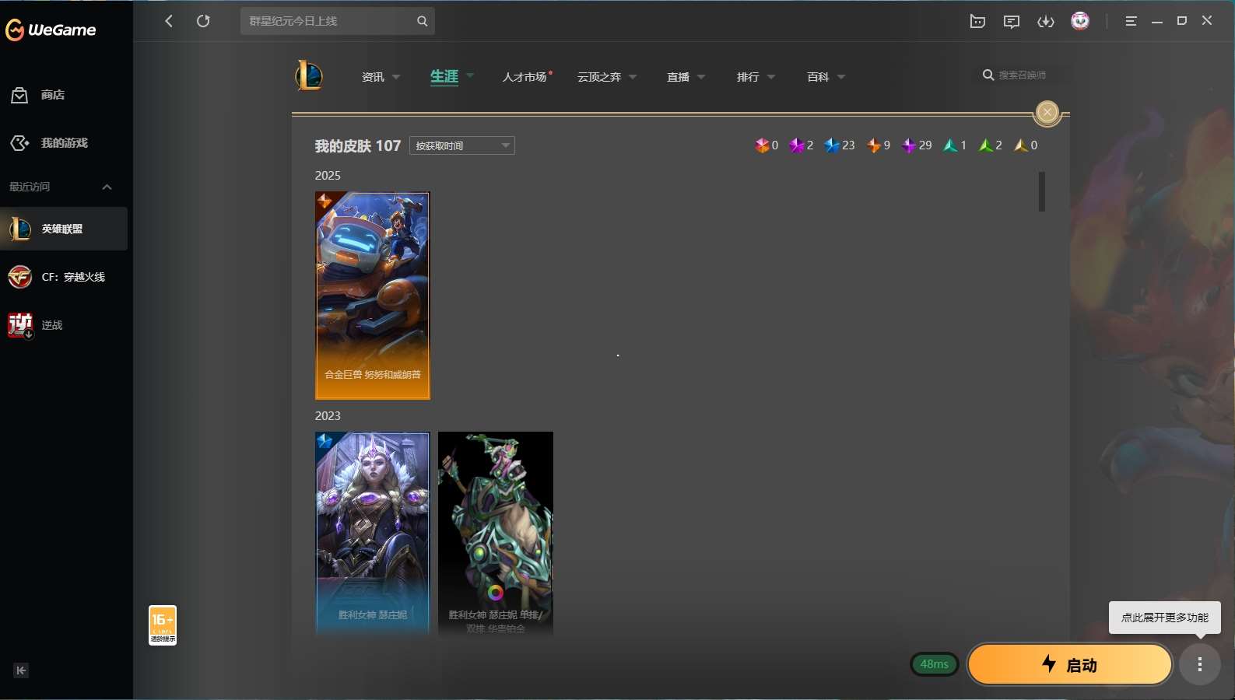Click the WeGame logo
Image resolution: width=1235 pixels, height=700 pixels.
click(51, 30)
